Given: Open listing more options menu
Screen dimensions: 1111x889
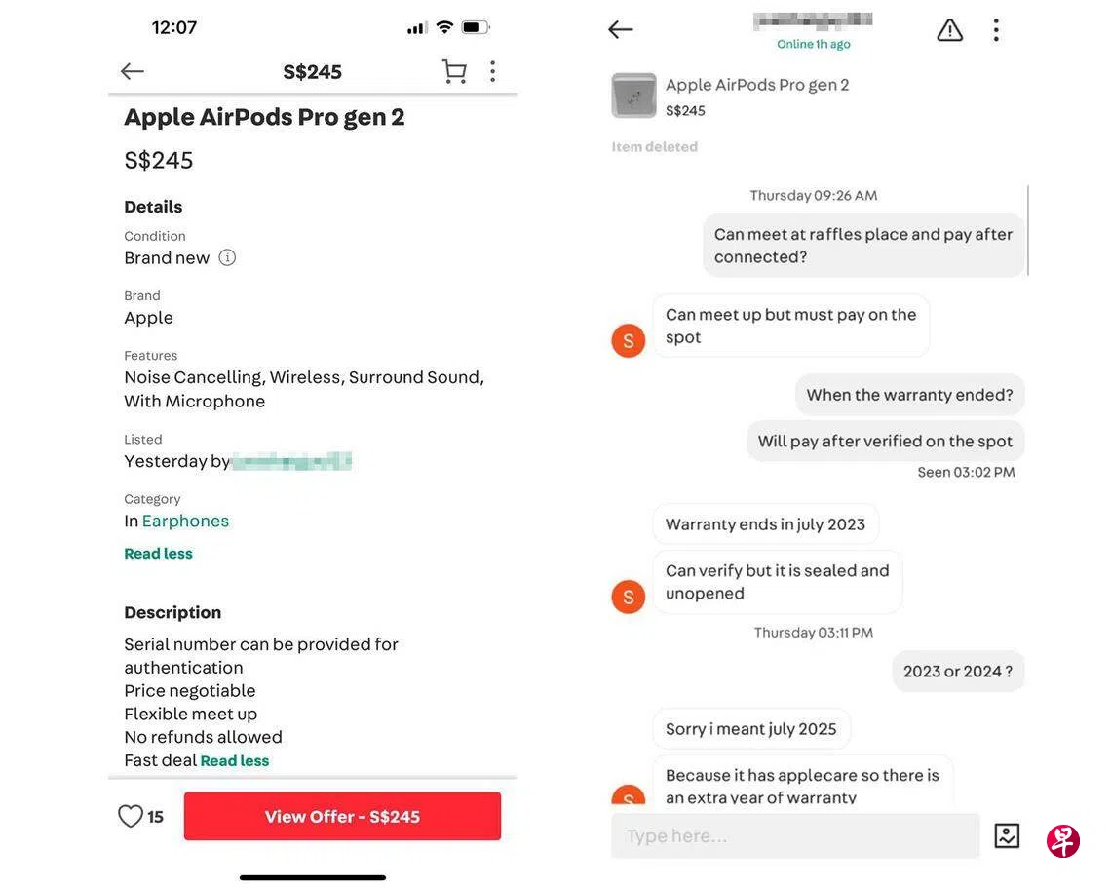Looking at the screenshot, I should point(492,71).
